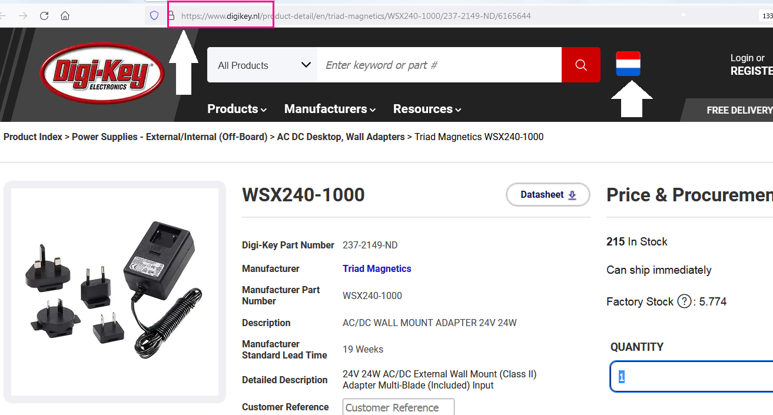The height and width of the screenshot is (415, 773).
Task: Expand the Resources menu
Action: 427,109
